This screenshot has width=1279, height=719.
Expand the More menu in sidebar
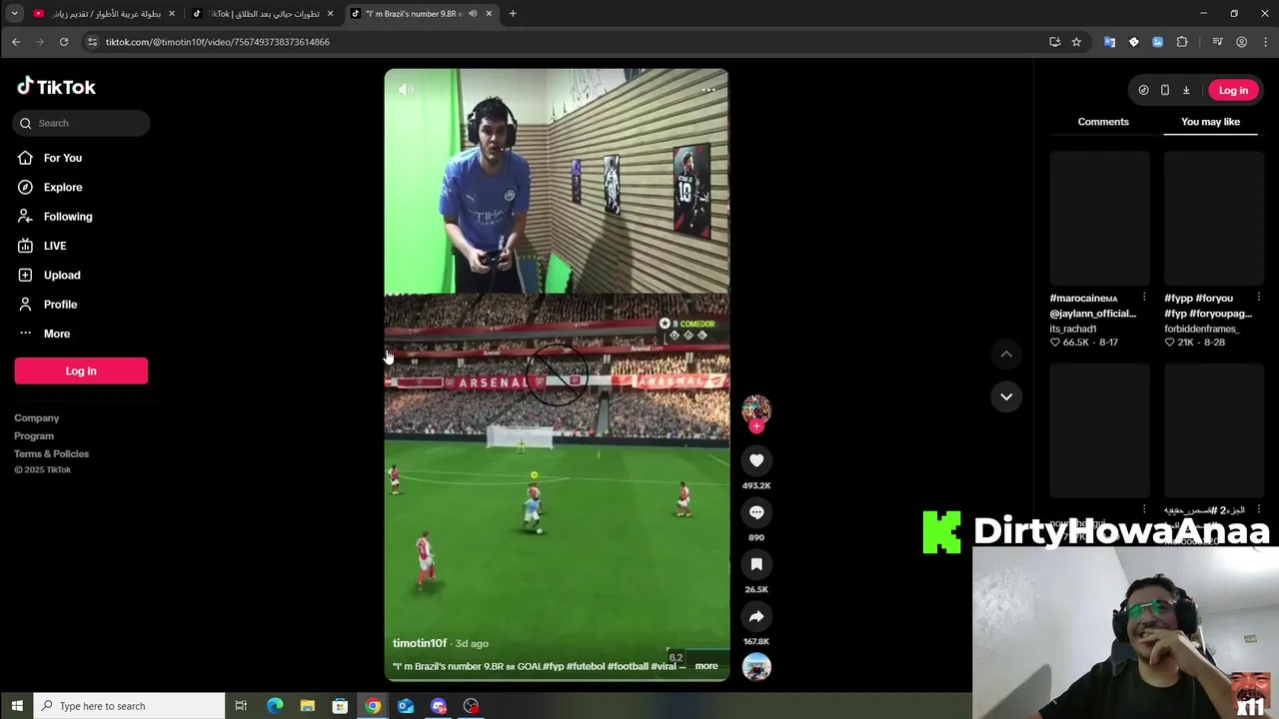click(x=57, y=334)
